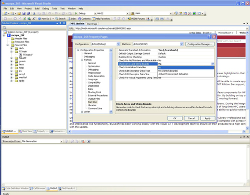This screenshot has height=195, width=250.
Task: Click the Copy toolbar icon
Action: coord(39,14)
